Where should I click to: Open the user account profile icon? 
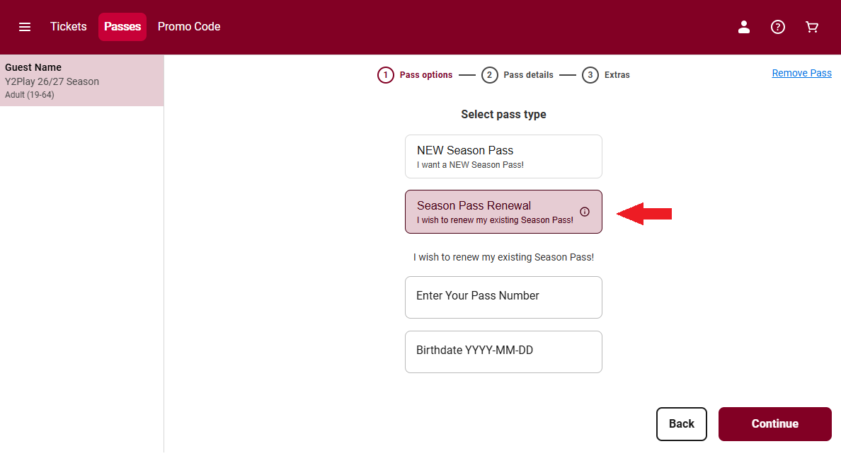click(x=744, y=27)
